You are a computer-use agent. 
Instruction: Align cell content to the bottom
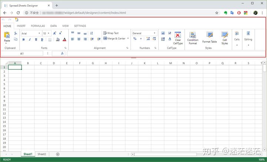click(x=85, y=33)
